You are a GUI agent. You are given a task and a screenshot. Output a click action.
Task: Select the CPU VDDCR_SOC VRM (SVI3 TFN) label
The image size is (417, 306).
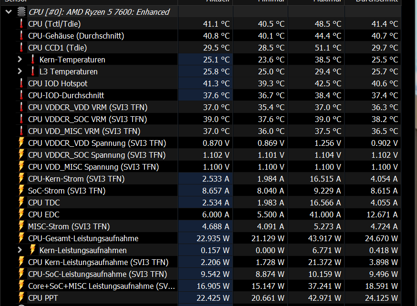click(x=87, y=119)
